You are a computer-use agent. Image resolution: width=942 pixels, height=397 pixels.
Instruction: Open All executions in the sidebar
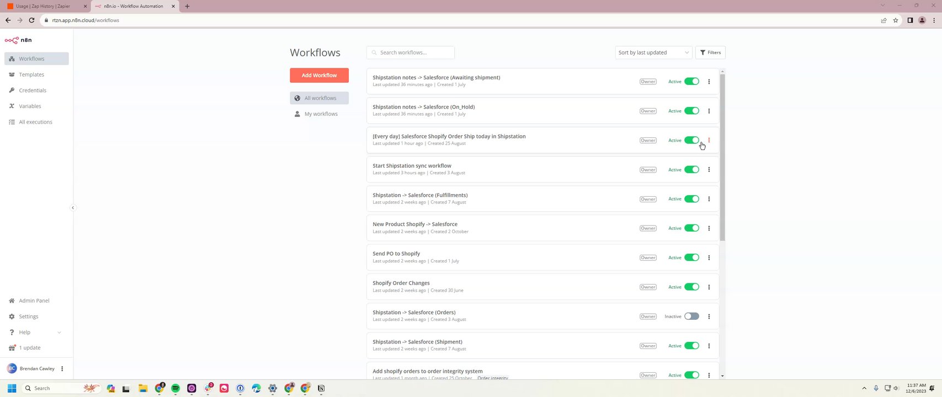tap(36, 122)
